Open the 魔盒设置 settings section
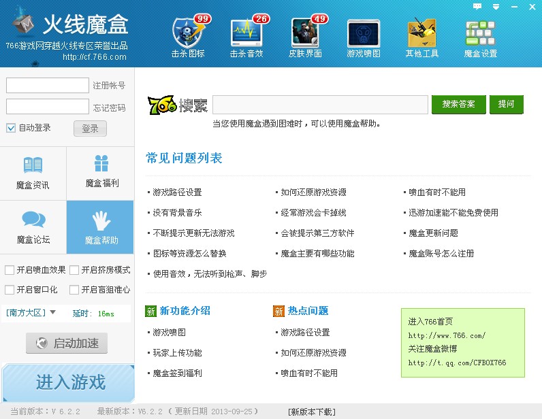Image resolution: width=542 pixels, height=419 pixels. tap(481, 37)
